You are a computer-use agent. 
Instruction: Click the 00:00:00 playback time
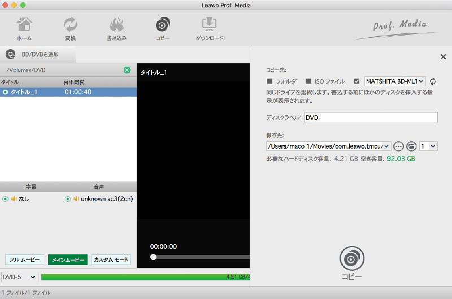pos(163,246)
